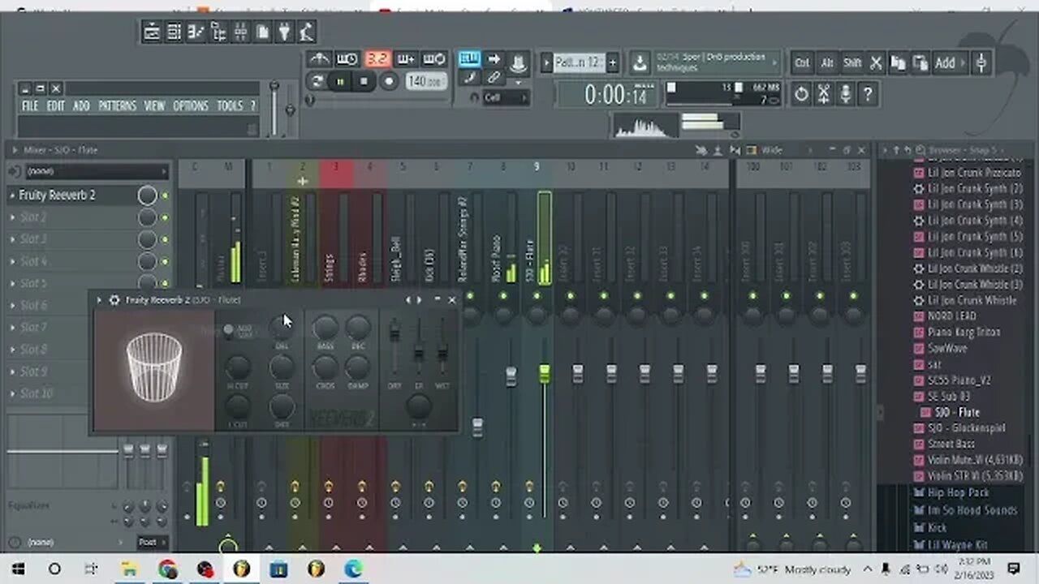Toggle typing keyboard to piano icon

pos(469,58)
